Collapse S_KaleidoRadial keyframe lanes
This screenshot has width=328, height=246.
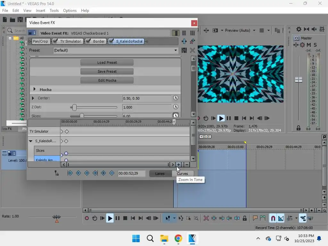[31, 141]
